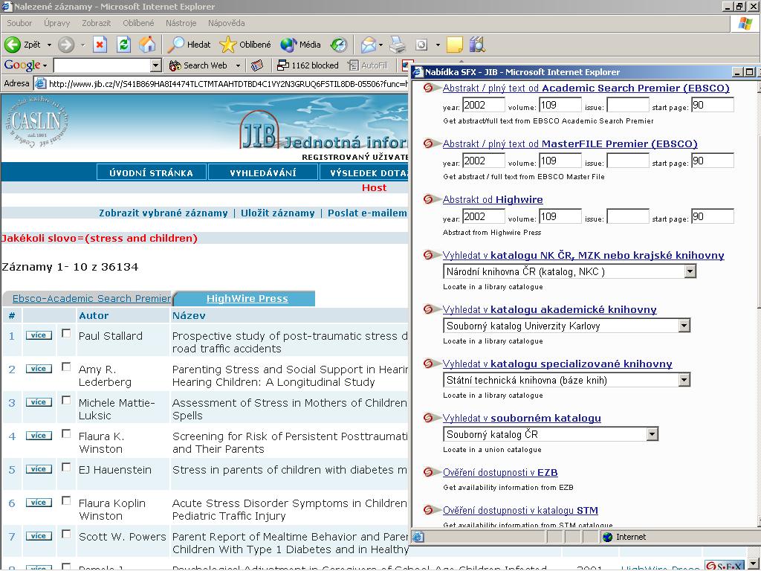Click the volume field under Abstrakt od Highwire

[560, 217]
